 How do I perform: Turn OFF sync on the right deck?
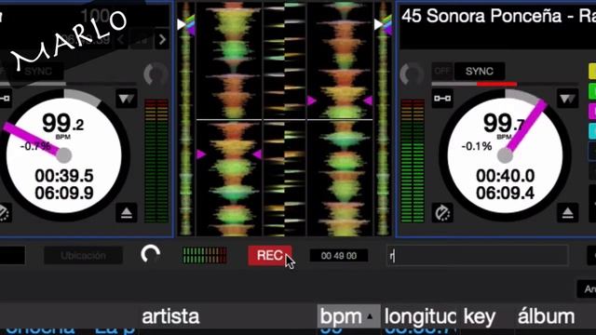442,71
